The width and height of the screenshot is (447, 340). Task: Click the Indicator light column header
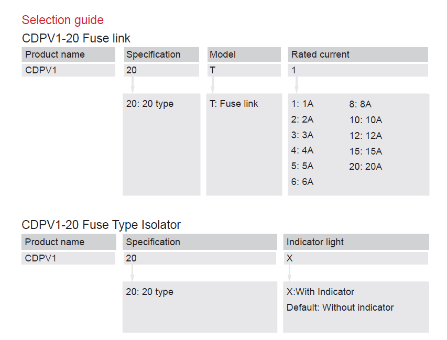point(315,242)
